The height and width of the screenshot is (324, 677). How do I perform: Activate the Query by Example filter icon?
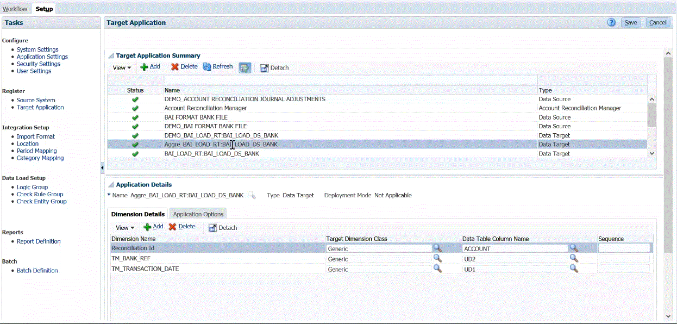click(x=245, y=66)
